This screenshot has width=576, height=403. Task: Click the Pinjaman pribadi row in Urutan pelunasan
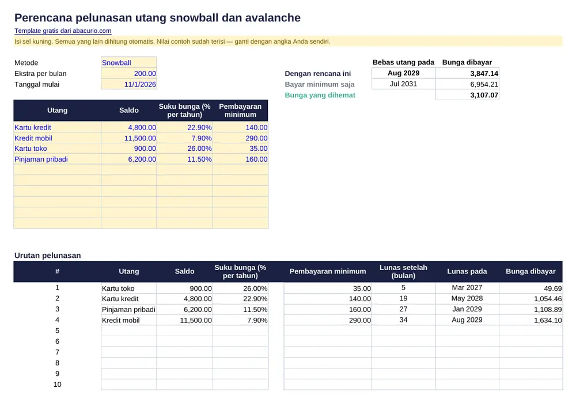[x=288, y=309]
